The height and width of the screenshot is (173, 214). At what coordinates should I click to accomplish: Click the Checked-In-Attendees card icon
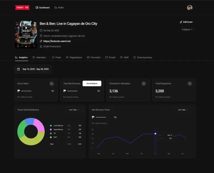(x=144, y=84)
